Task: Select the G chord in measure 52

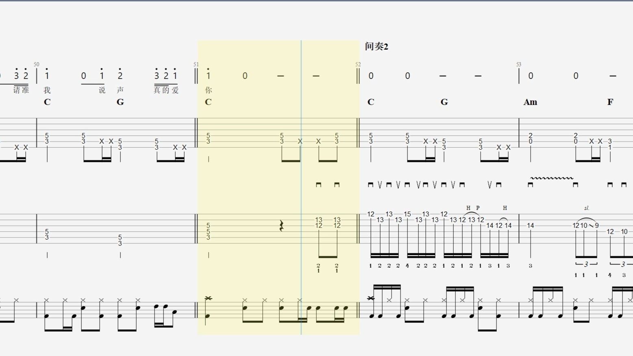Action: click(444, 102)
